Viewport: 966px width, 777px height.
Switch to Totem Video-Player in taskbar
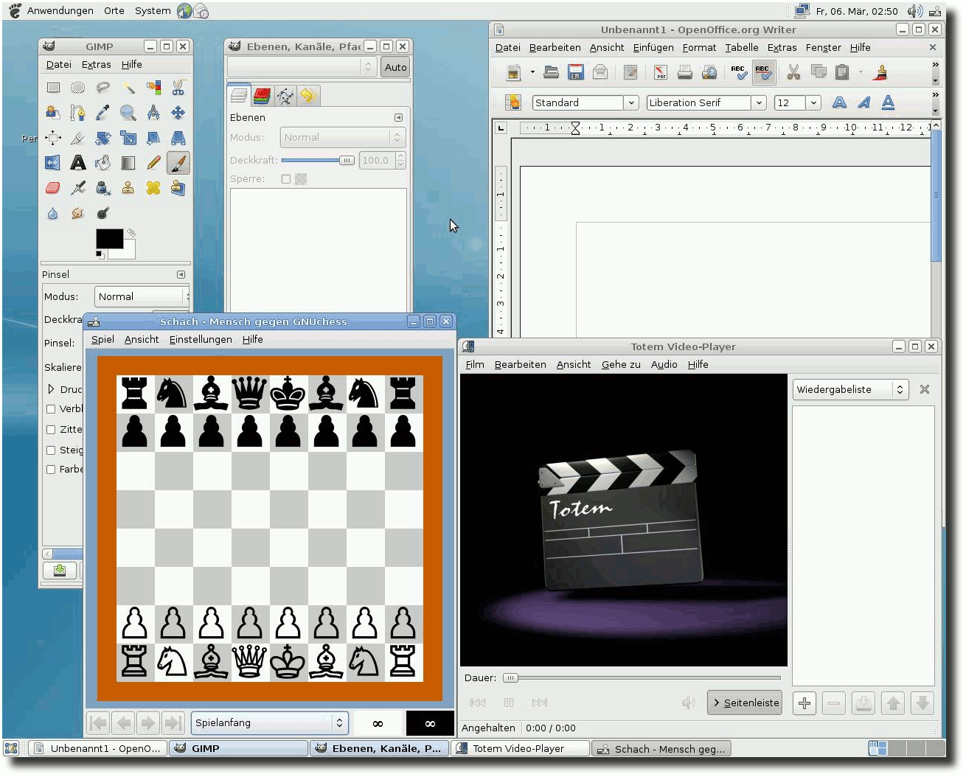tap(519, 748)
